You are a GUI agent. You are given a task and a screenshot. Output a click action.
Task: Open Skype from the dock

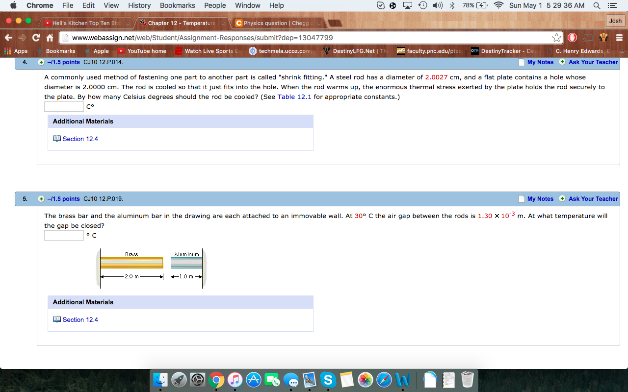click(328, 380)
